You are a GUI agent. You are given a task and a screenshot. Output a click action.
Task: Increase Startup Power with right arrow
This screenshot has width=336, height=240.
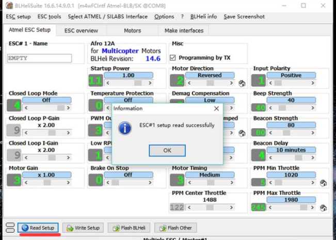pos(150,83)
